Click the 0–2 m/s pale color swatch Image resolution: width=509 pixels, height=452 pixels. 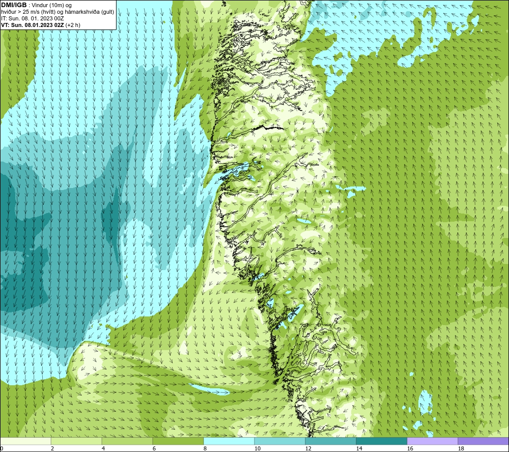(x=25, y=441)
